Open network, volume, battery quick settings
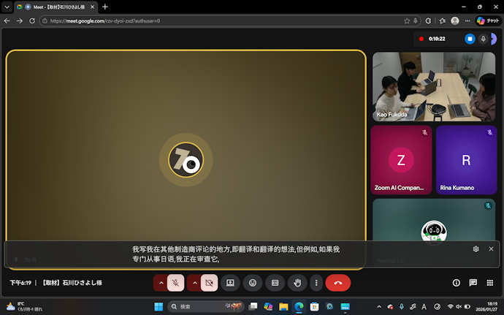This screenshot has width=504, height=315. coord(459,307)
